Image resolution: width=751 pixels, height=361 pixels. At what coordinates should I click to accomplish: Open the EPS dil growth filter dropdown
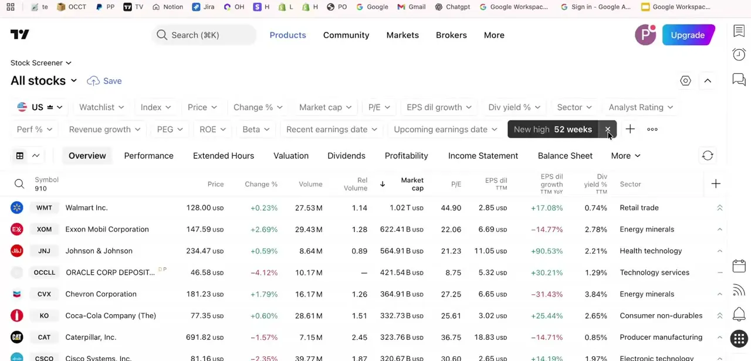[x=439, y=107]
